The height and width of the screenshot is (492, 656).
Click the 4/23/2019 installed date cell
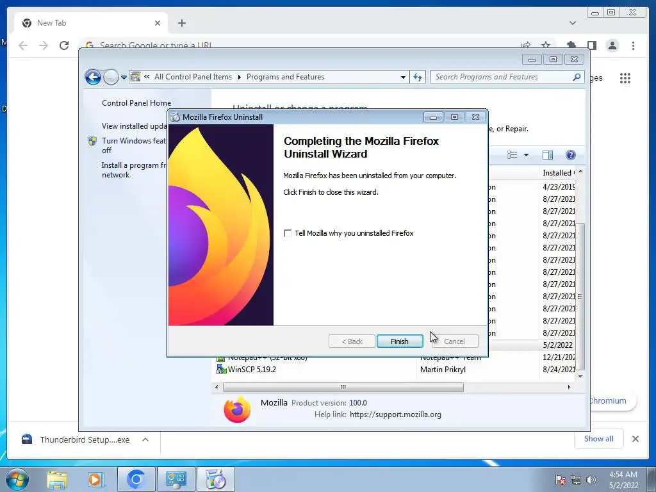point(559,186)
